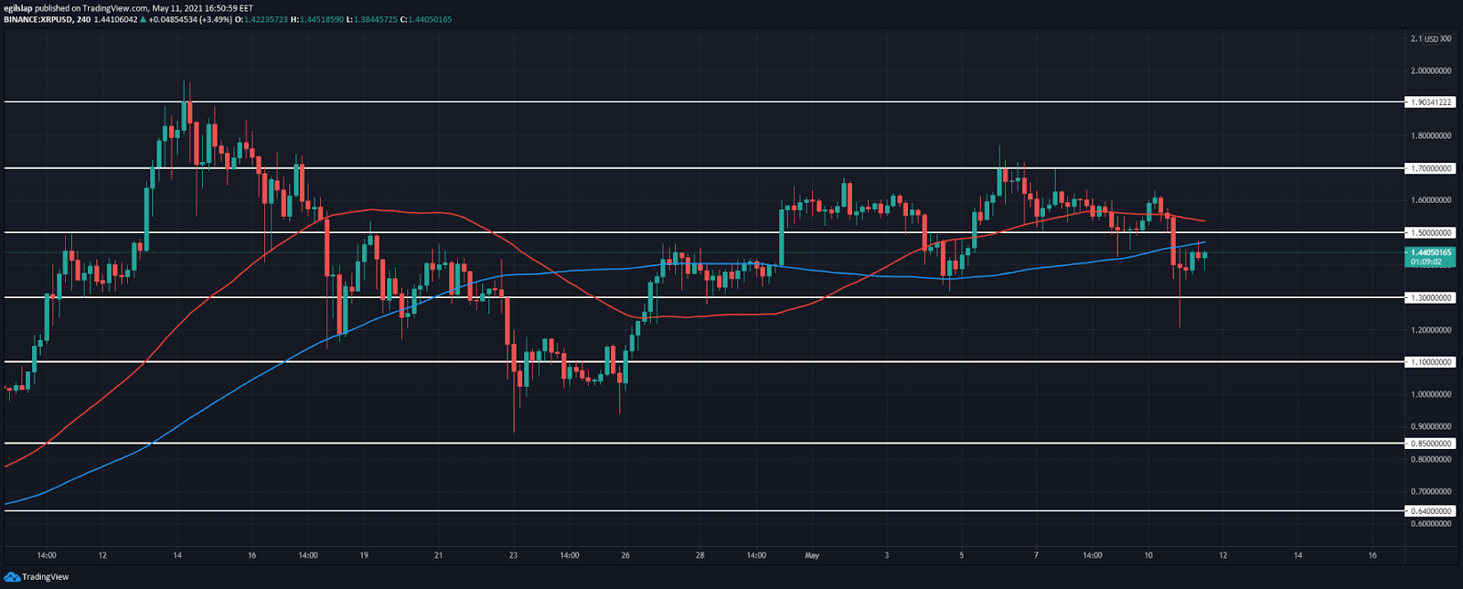Click the 26 date label on time axis
The width and height of the screenshot is (1463, 589).
pos(625,555)
